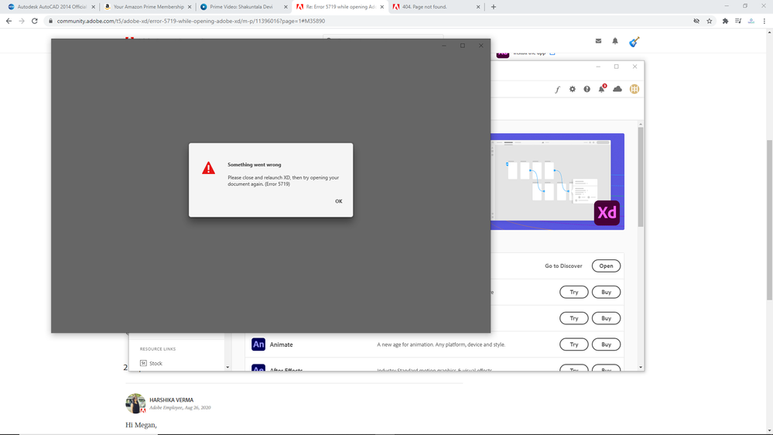
Task: Close the gray Adobe XD window
Action: [x=481, y=46]
